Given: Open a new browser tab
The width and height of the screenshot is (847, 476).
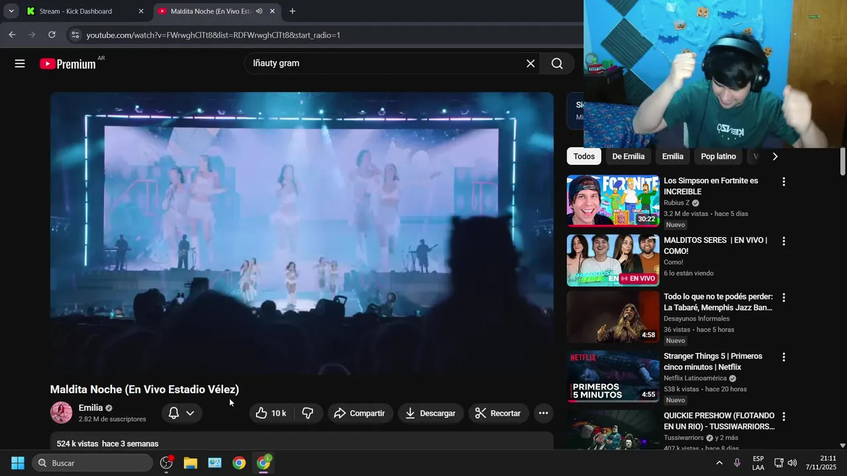Looking at the screenshot, I should click(292, 11).
